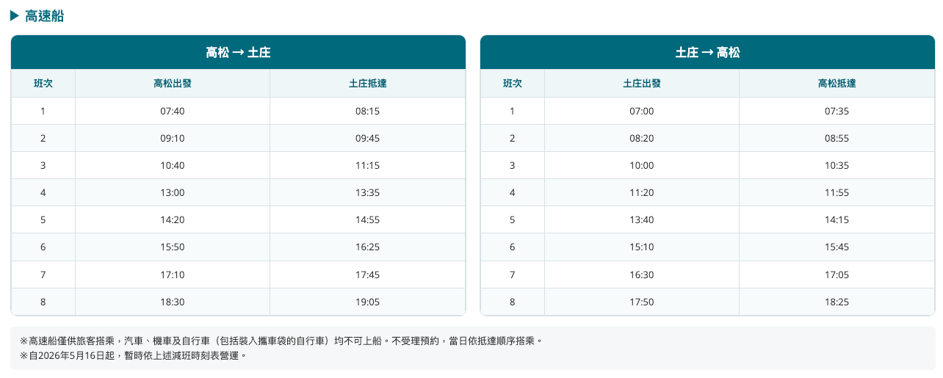Click the 土庄抵達 column header

tap(367, 84)
